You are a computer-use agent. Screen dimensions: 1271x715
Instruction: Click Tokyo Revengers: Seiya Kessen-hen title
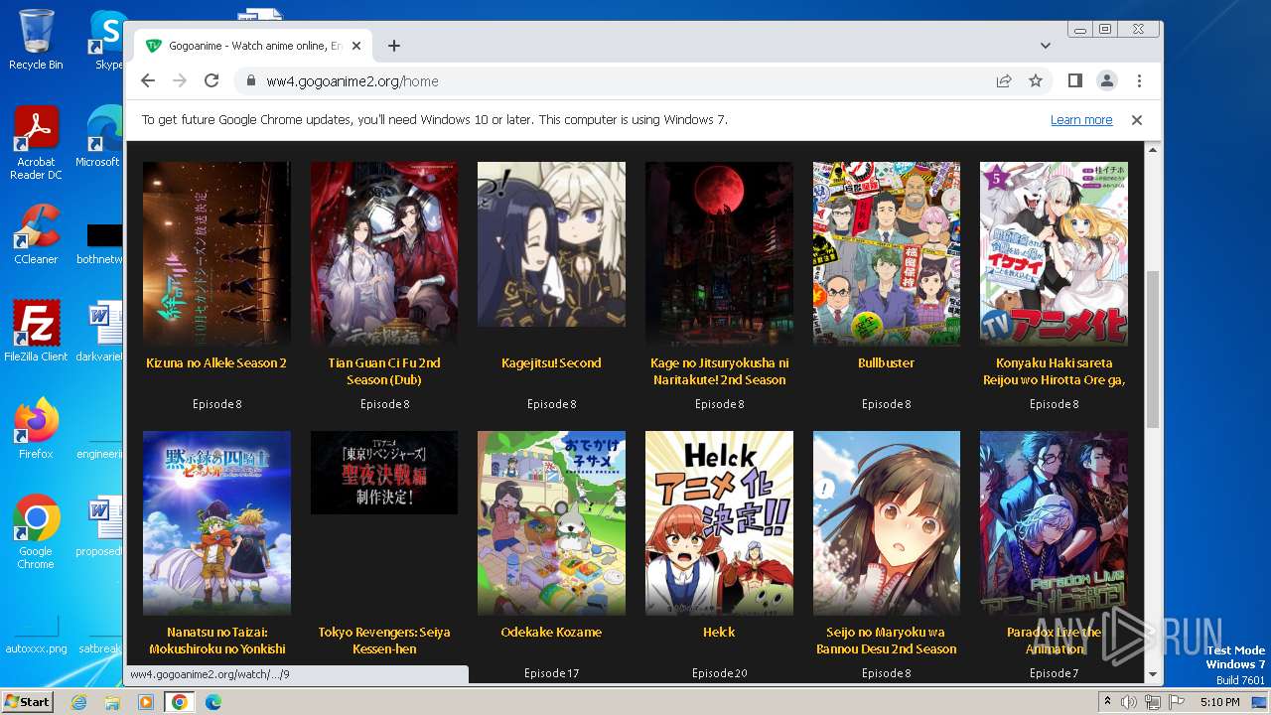(x=384, y=641)
